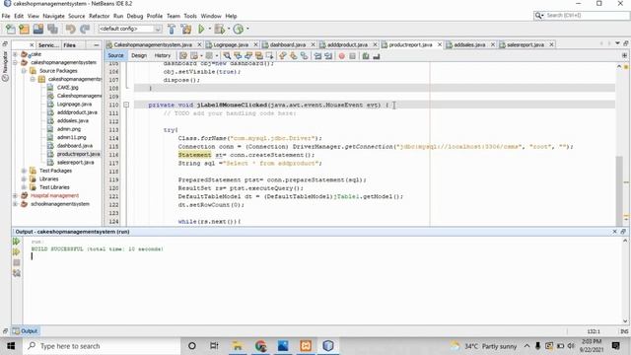Open the File menu
The image size is (631, 355).
click(6, 16)
